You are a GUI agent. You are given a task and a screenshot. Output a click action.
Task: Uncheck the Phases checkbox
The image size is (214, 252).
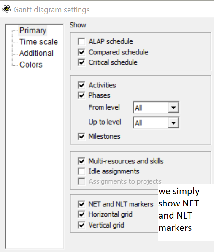point(81,95)
